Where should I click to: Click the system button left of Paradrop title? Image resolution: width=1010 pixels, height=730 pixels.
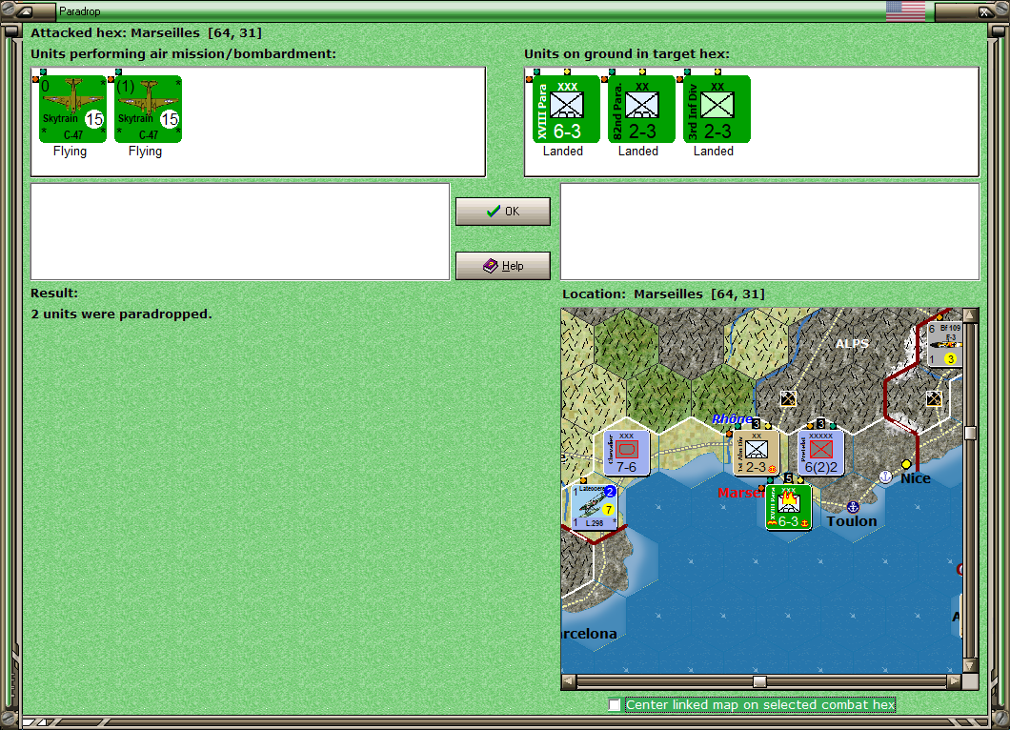[x=25, y=10]
